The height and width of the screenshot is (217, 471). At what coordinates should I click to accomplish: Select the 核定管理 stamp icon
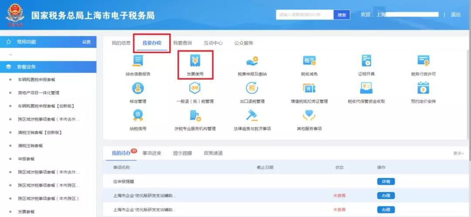pos(138,88)
